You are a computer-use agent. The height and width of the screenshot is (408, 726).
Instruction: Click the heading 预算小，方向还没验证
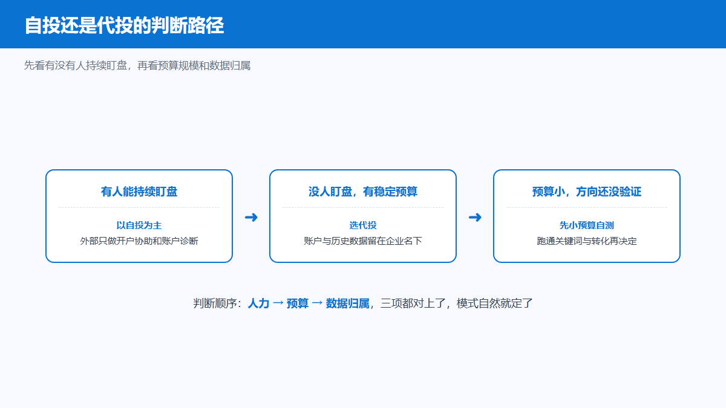tap(587, 192)
